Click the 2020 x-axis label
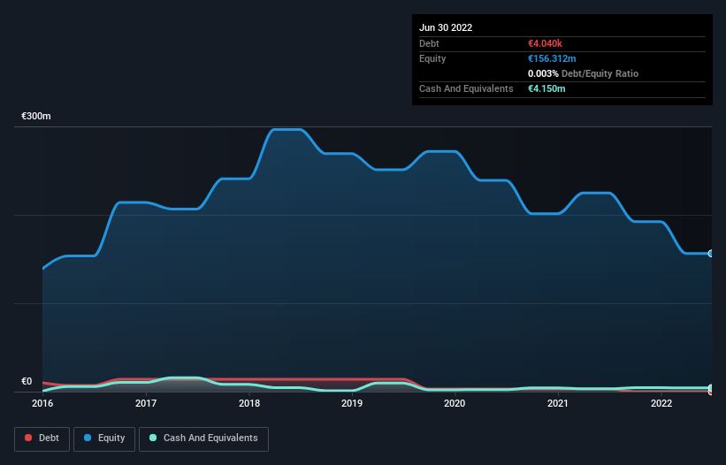Viewport: 726px width, 465px height. coord(455,403)
